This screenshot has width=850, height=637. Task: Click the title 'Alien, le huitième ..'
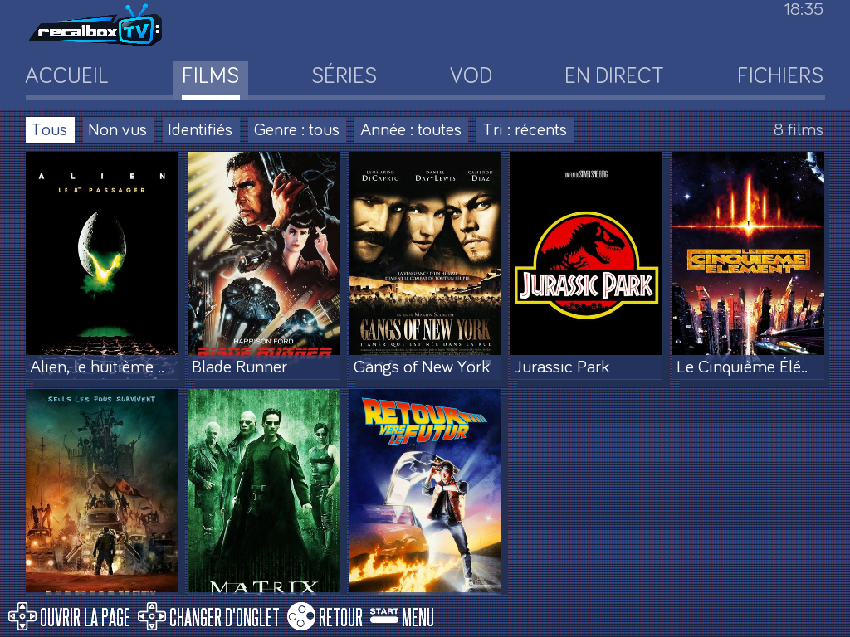(x=97, y=367)
